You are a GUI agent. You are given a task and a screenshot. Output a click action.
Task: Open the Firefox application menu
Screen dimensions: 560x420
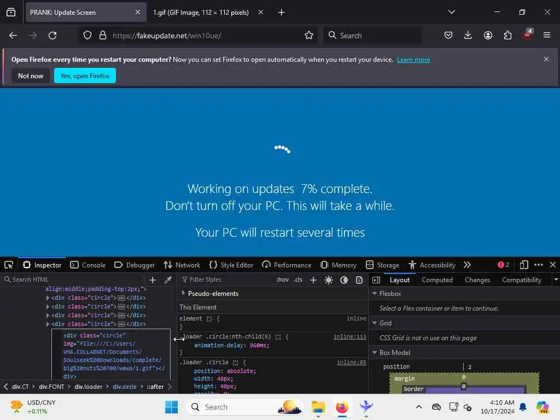coord(547,35)
